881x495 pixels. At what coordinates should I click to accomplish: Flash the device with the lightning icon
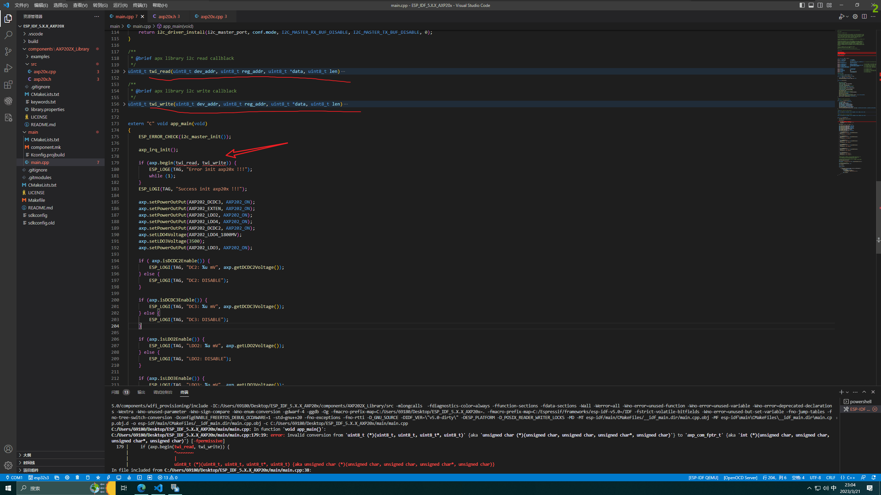[109, 477]
